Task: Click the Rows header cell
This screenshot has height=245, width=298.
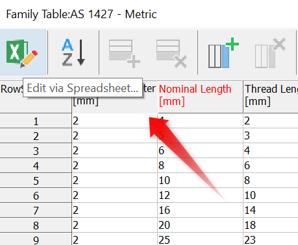Action: (36, 97)
